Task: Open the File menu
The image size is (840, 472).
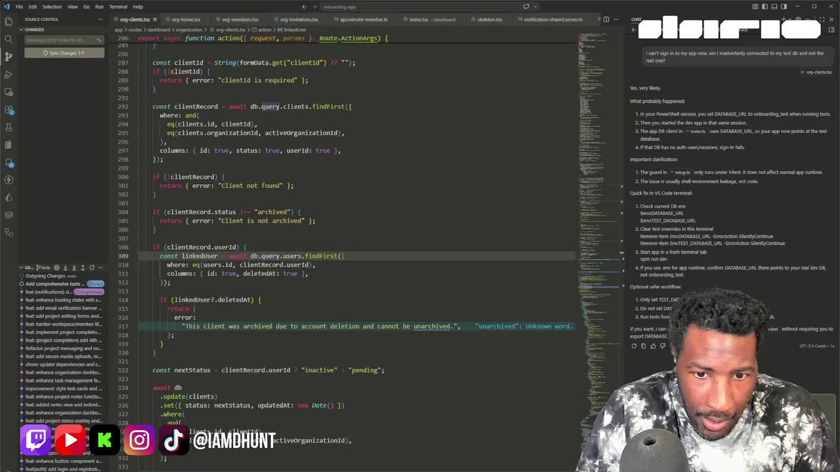Action: tap(19, 7)
